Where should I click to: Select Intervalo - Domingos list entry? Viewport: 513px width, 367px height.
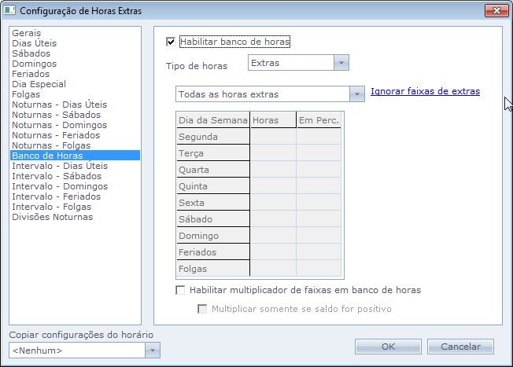(59, 186)
